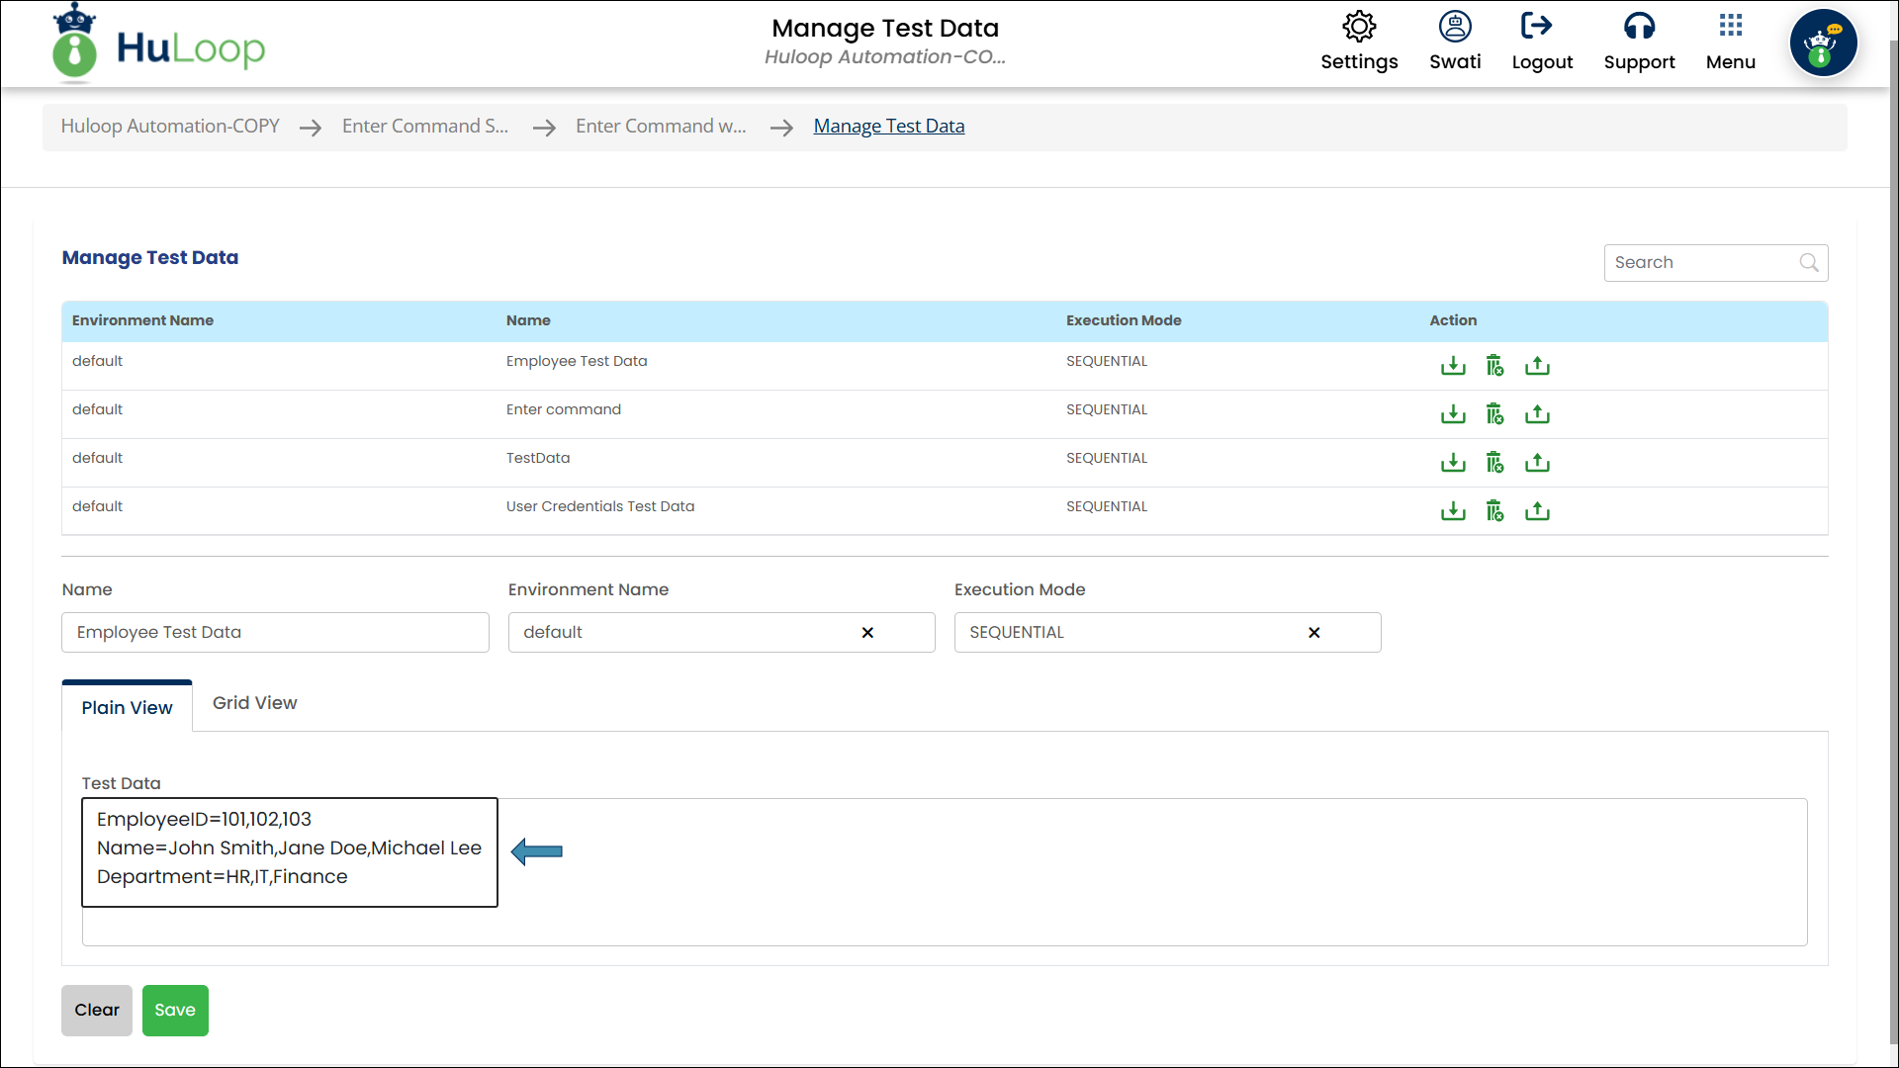This screenshot has width=1899, height=1068.
Task: Go to Huloop Automation-COPY breadcrumb
Action: (x=170, y=127)
